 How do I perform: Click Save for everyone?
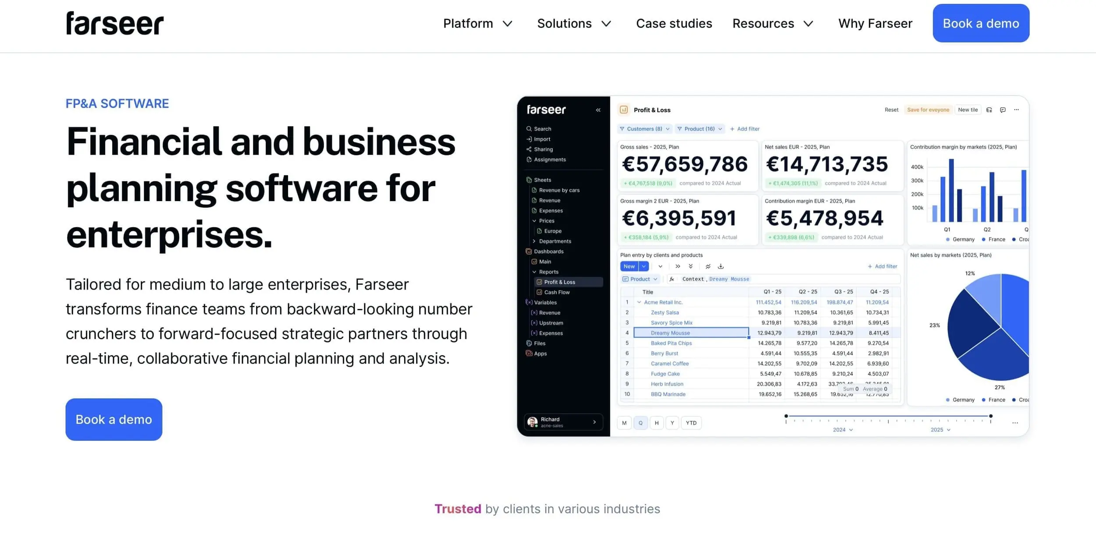[928, 110]
